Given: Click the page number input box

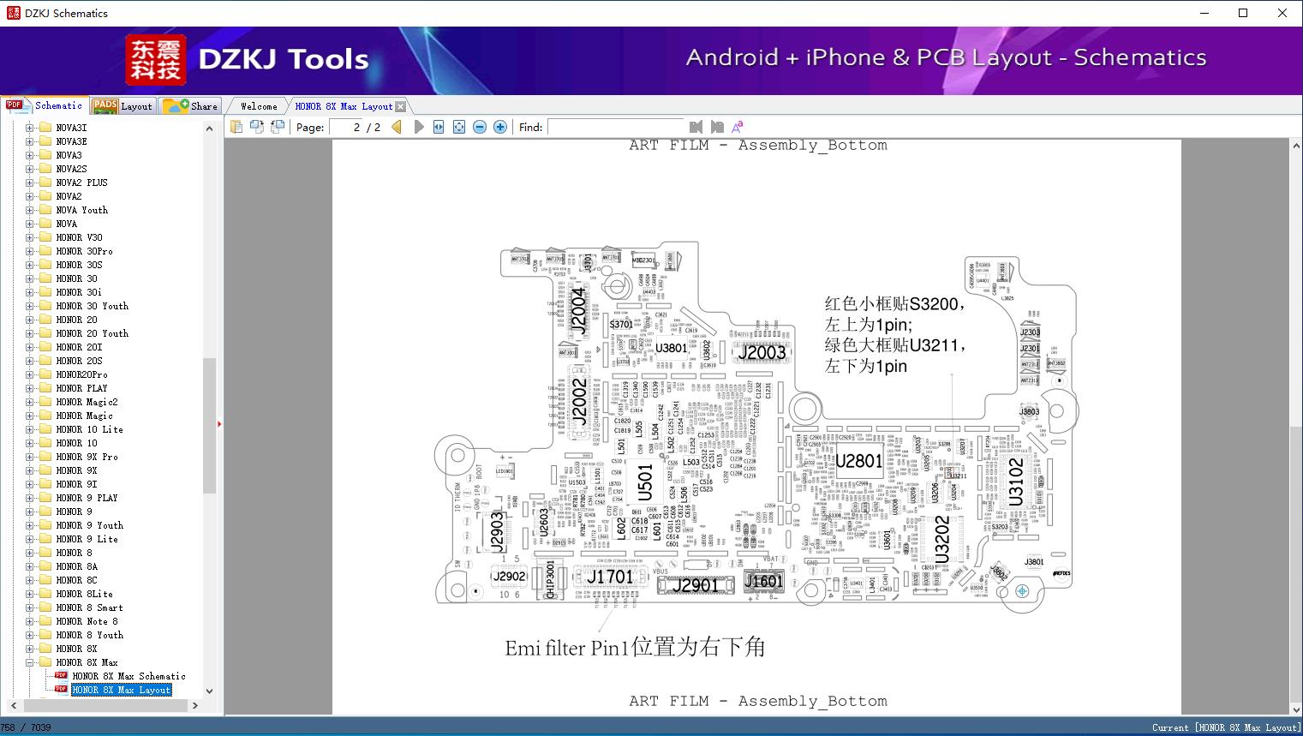Looking at the screenshot, I should point(345,127).
